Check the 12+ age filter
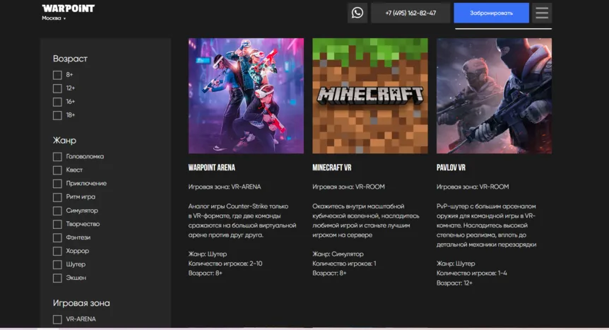Image resolution: width=609 pixels, height=330 pixels. coord(57,88)
